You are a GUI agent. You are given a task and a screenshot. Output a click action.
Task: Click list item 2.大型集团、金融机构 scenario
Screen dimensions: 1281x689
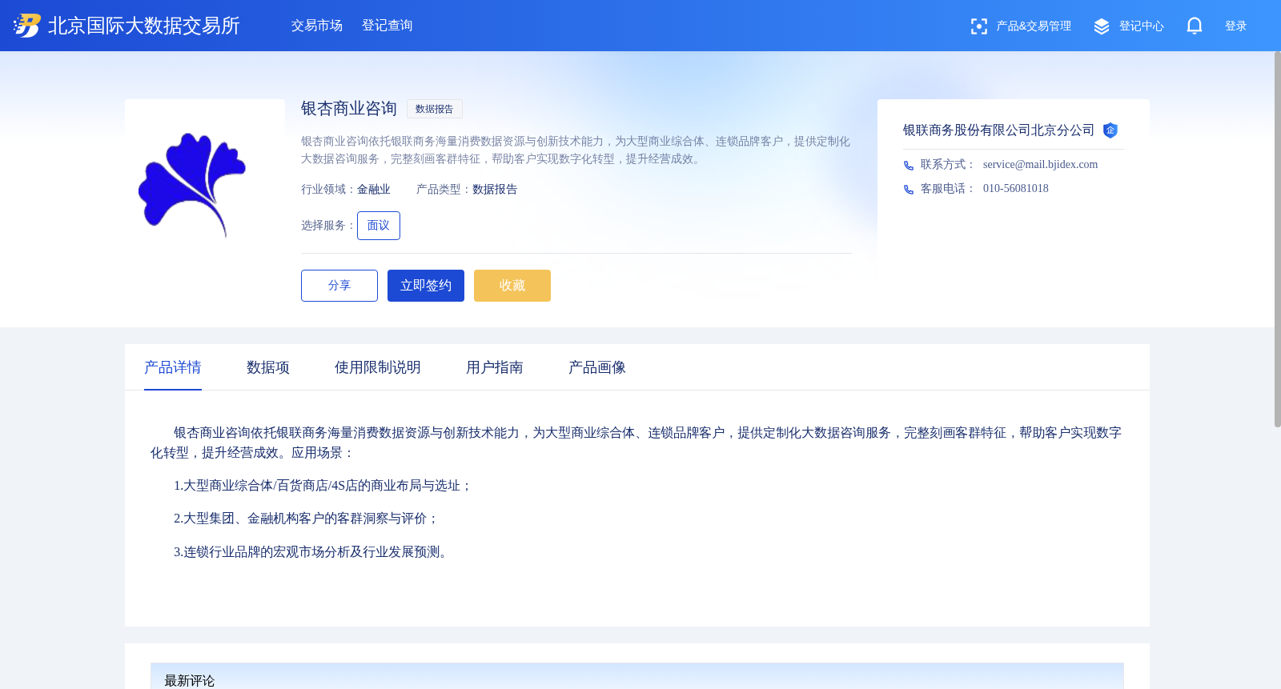click(x=306, y=519)
